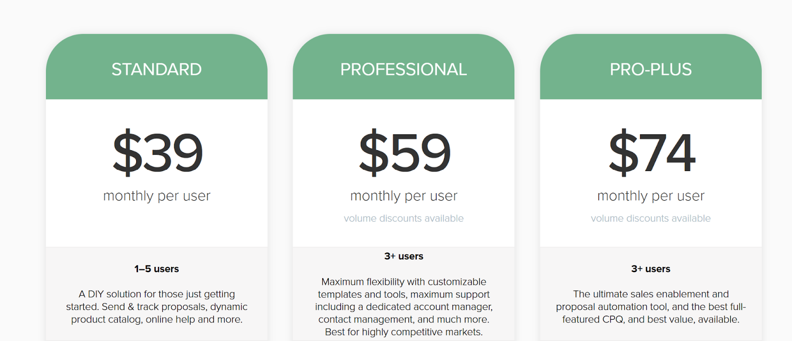Viewport: 792px width, 341px height.
Task: Open Pro-Plus plan's volume discounts available link
Action: click(650, 218)
